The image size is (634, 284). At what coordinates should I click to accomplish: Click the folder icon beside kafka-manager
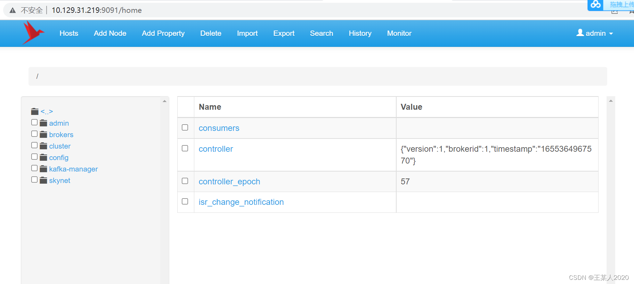43,169
